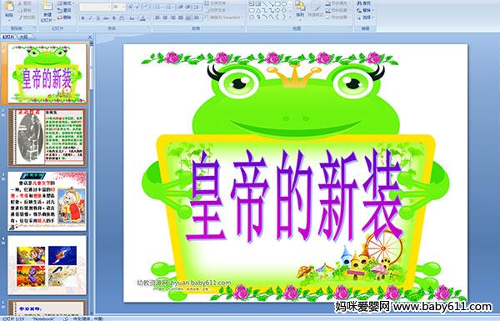This screenshot has height=321, width=500.
Task: Expand the slide layout (版式) dropdown
Action: (66, 3)
